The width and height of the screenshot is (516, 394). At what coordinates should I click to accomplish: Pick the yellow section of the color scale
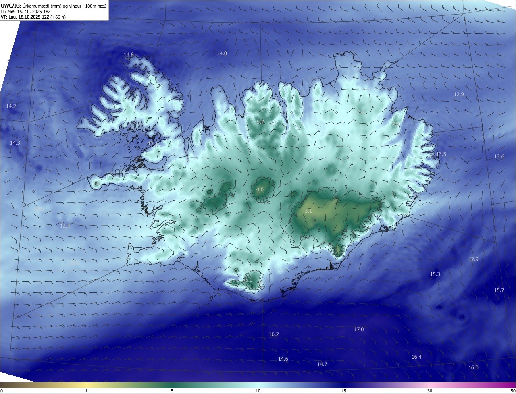pos(86,385)
